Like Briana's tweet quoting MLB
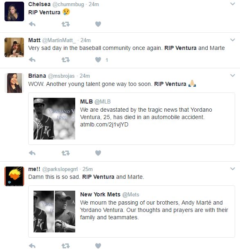This screenshot has height=250, width=240. coord(98,153)
